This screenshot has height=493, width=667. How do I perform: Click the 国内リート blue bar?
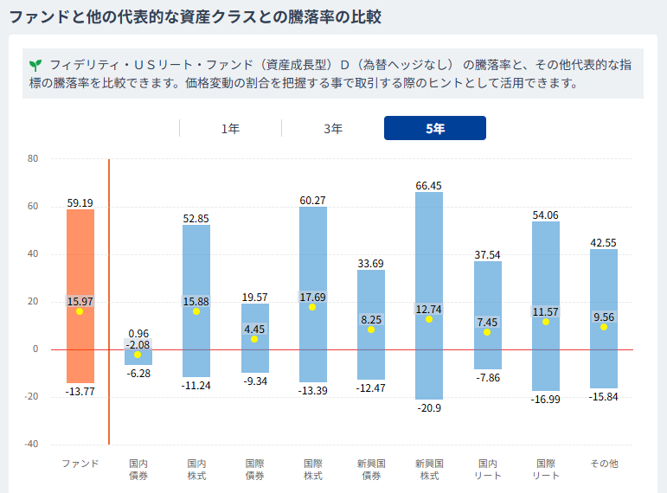click(487, 315)
